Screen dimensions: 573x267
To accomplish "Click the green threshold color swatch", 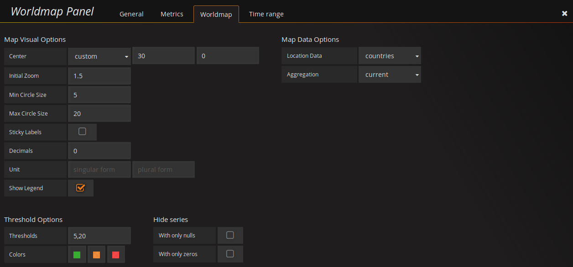I will pyautogui.click(x=77, y=254).
